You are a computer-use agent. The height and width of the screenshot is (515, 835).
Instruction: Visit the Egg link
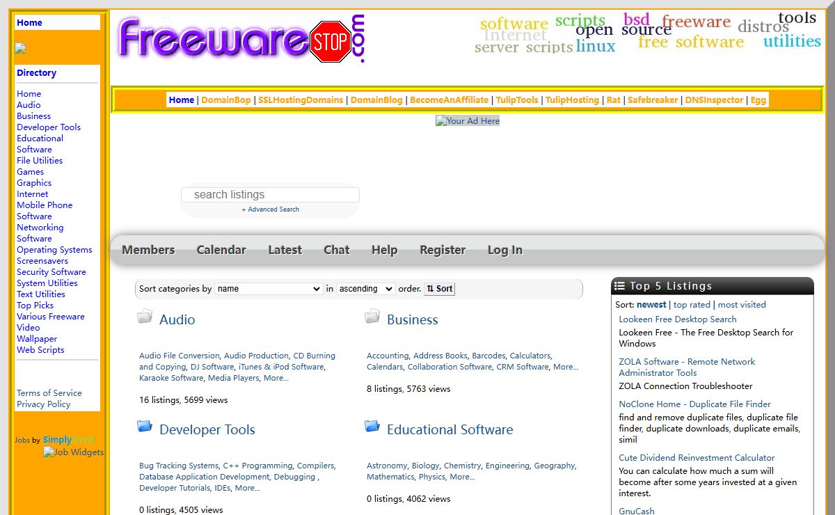[758, 100]
